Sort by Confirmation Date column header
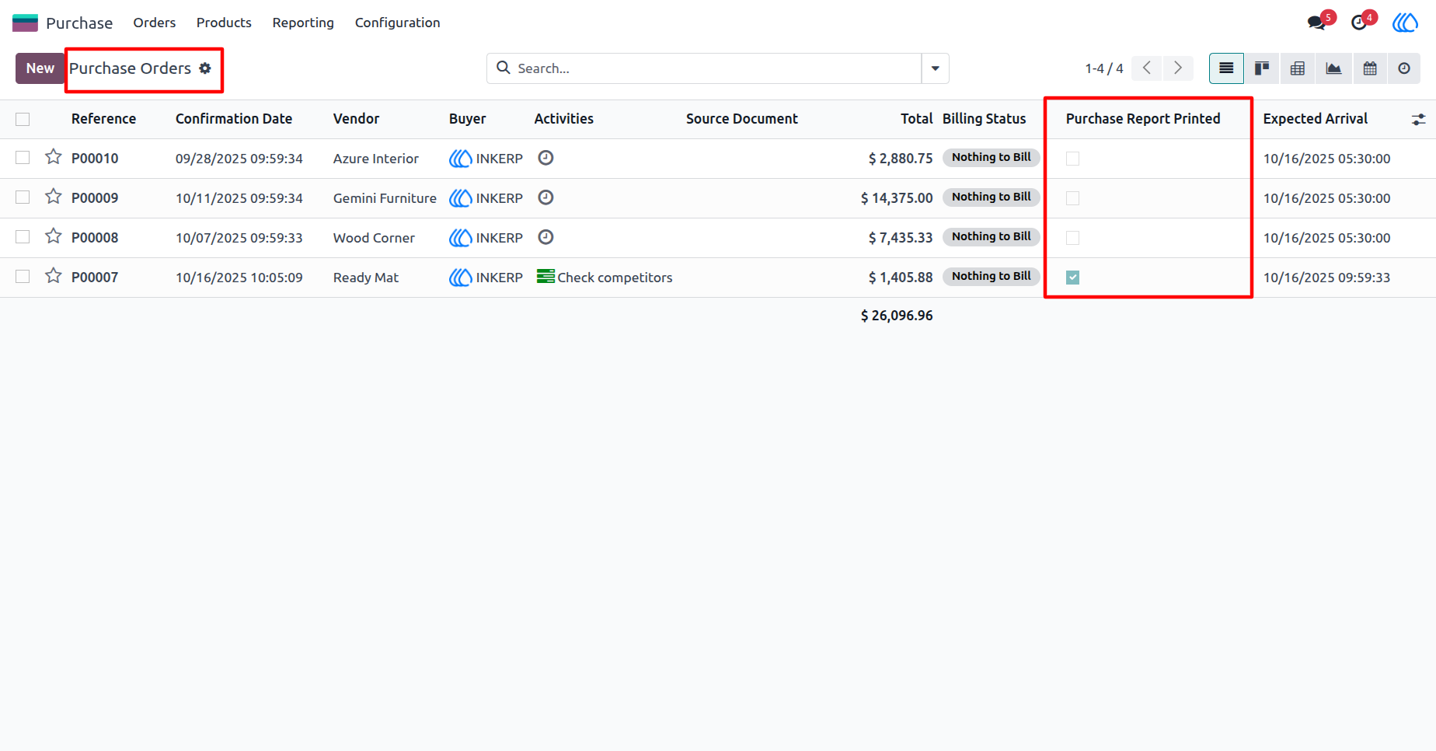 (234, 119)
